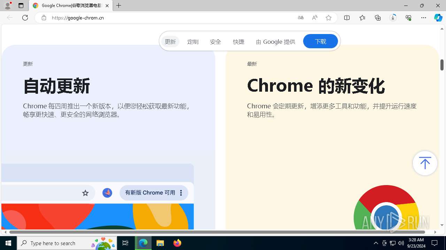
Task: Click the avatar icon in illustration
Action: tap(107, 193)
